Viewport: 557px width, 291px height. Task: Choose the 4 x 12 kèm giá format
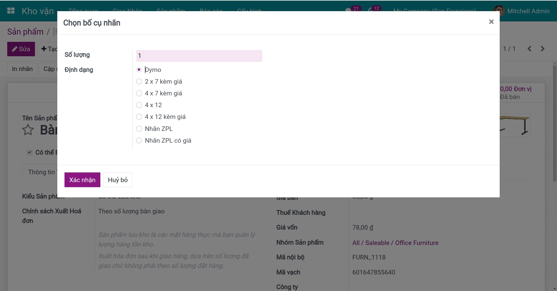pos(139,117)
